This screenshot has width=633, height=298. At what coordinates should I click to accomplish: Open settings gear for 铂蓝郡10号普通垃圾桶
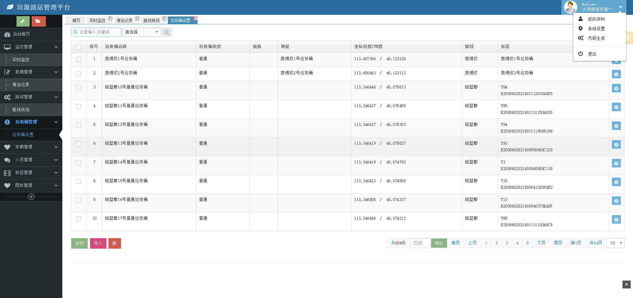click(x=616, y=88)
